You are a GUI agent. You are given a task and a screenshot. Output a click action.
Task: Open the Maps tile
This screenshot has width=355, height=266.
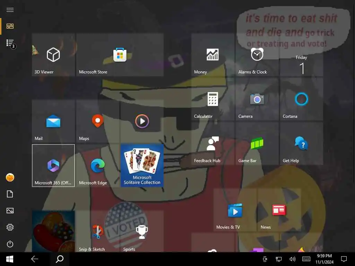coord(98,121)
